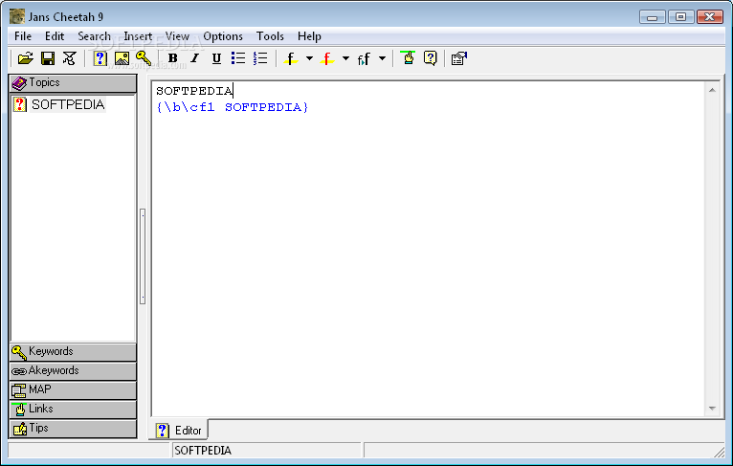Apply bulleted list formatting
This screenshot has width=733, height=466.
tap(238, 58)
